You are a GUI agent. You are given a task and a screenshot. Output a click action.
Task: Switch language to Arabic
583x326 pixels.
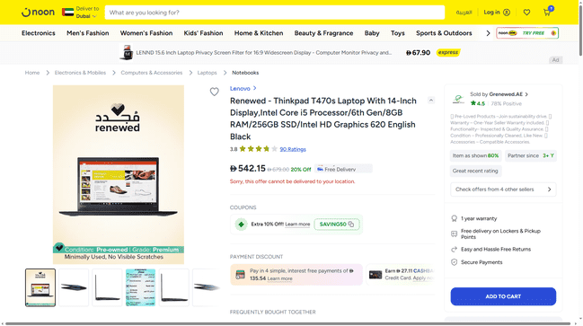tap(464, 13)
